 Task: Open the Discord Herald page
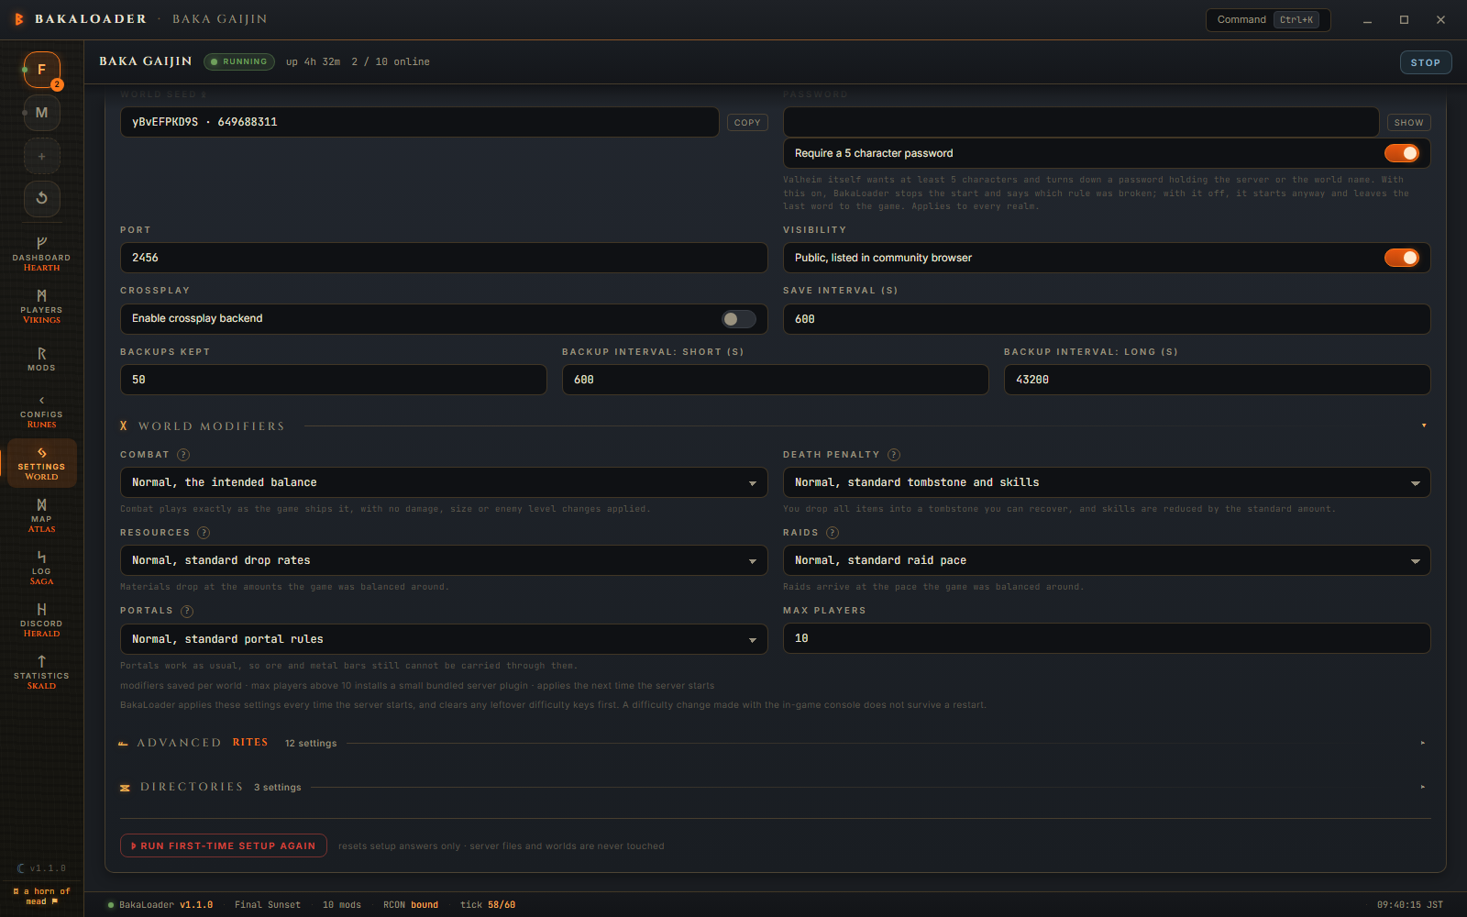pyautogui.click(x=41, y=620)
